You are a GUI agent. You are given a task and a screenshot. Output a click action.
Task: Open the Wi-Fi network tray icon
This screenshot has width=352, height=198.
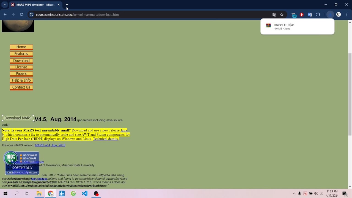pyautogui.click(x=322, y=194)
